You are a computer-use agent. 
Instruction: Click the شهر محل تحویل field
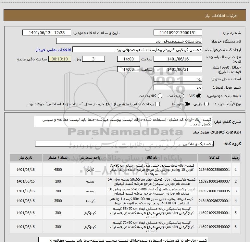coord(178,87)
